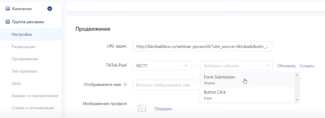Click the profile image placeholder icon
325x118 pixels.
point(142,108)
